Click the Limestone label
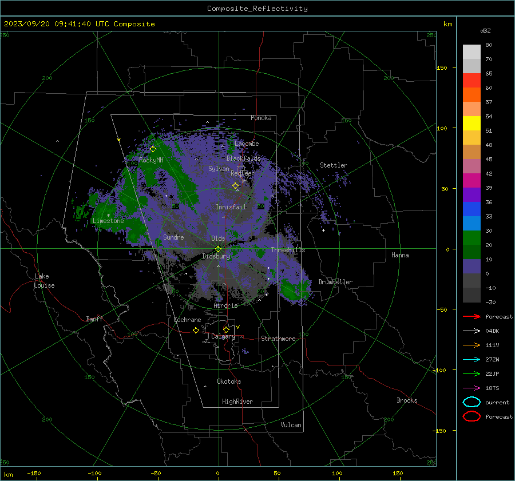Screen dimensions: 515x481 point(108,221)
